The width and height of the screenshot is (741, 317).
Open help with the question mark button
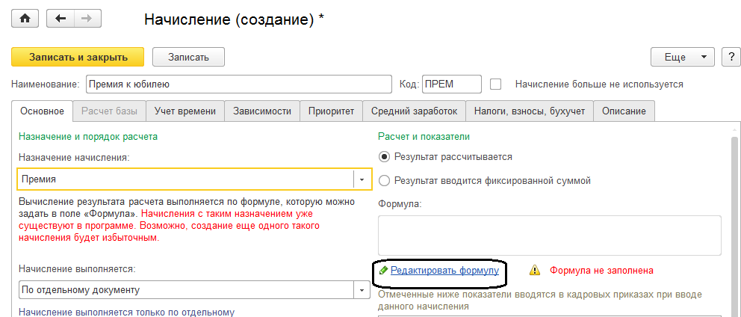pos(730,57)
